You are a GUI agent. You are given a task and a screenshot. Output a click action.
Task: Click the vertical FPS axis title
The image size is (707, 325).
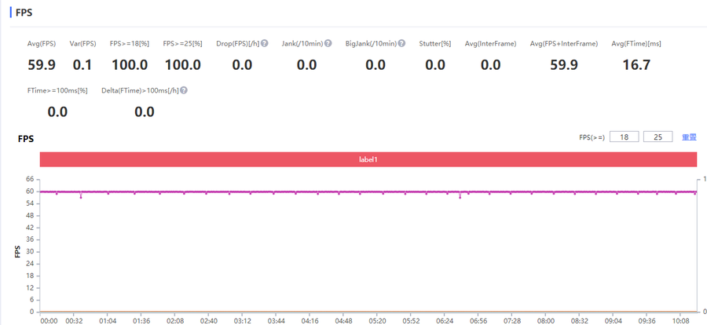pos(17,251)
